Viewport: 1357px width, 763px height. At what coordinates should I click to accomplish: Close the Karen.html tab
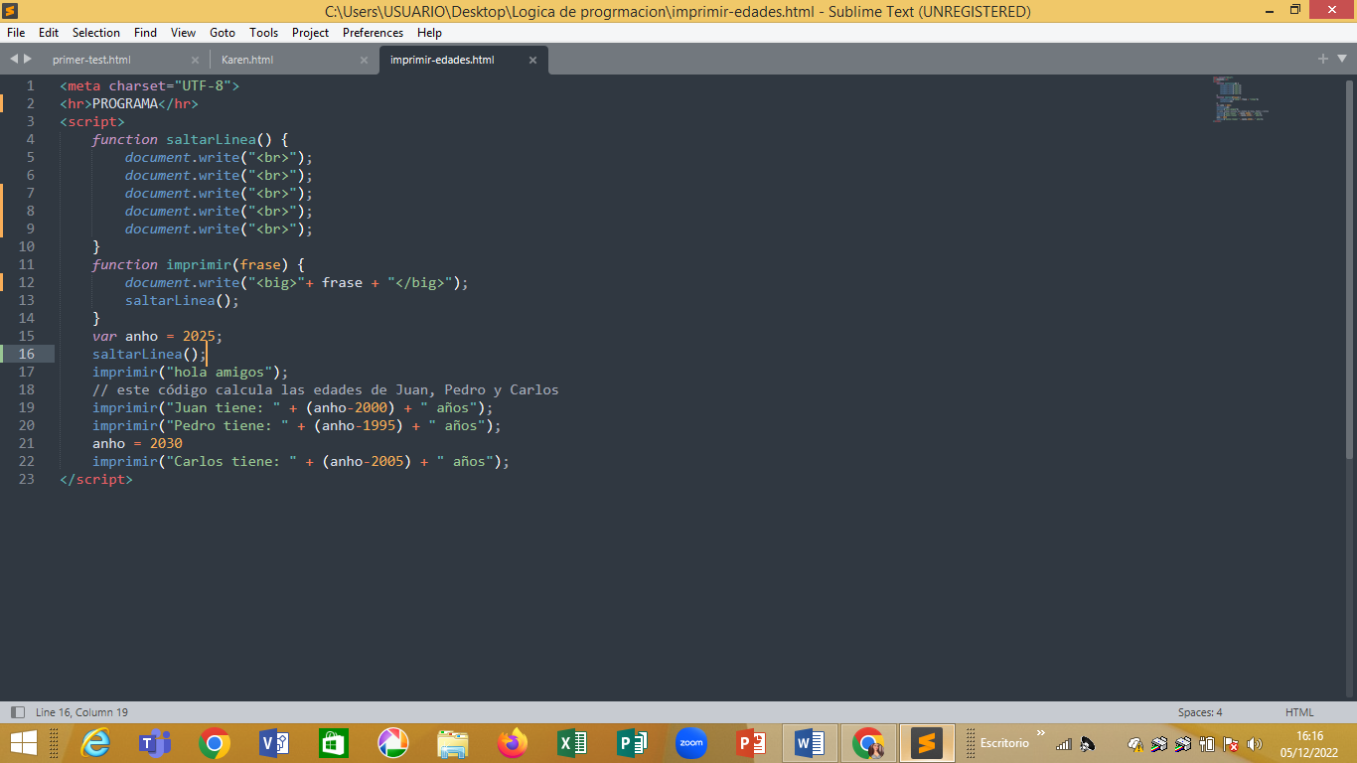click(364, 61)
